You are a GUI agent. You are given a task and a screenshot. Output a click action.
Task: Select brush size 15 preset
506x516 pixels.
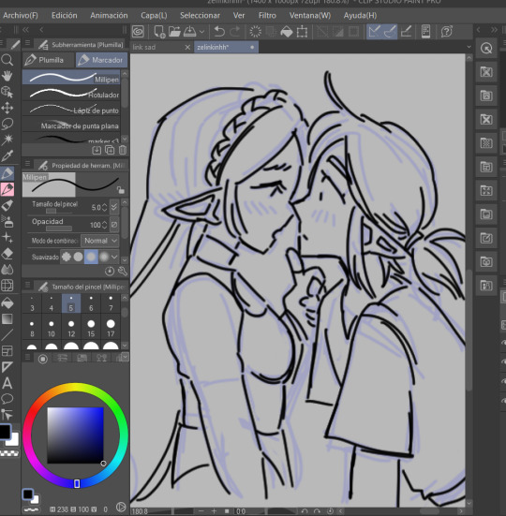pos(91,329)
